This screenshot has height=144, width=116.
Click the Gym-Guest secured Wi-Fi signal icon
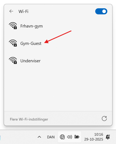13,43
